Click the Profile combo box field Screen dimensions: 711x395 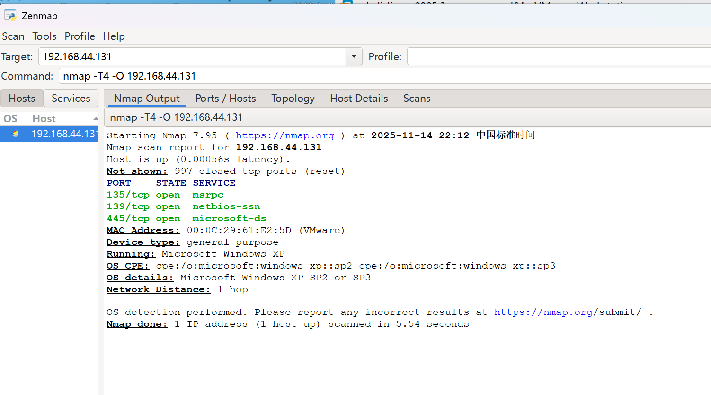559,56
